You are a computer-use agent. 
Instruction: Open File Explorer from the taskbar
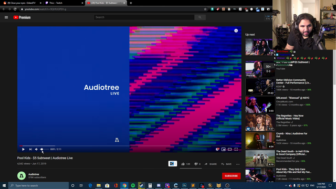coord(99,185)
